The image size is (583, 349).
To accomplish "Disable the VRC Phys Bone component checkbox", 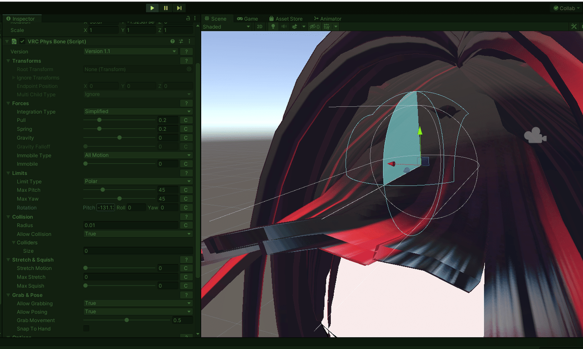I will pos(22,41).
